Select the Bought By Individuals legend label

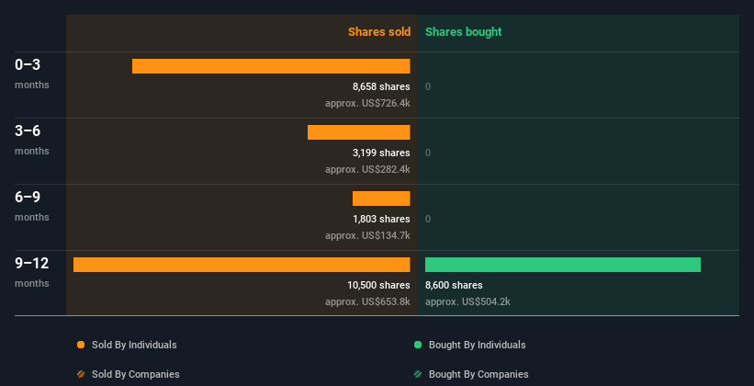[x=477, y=345]
